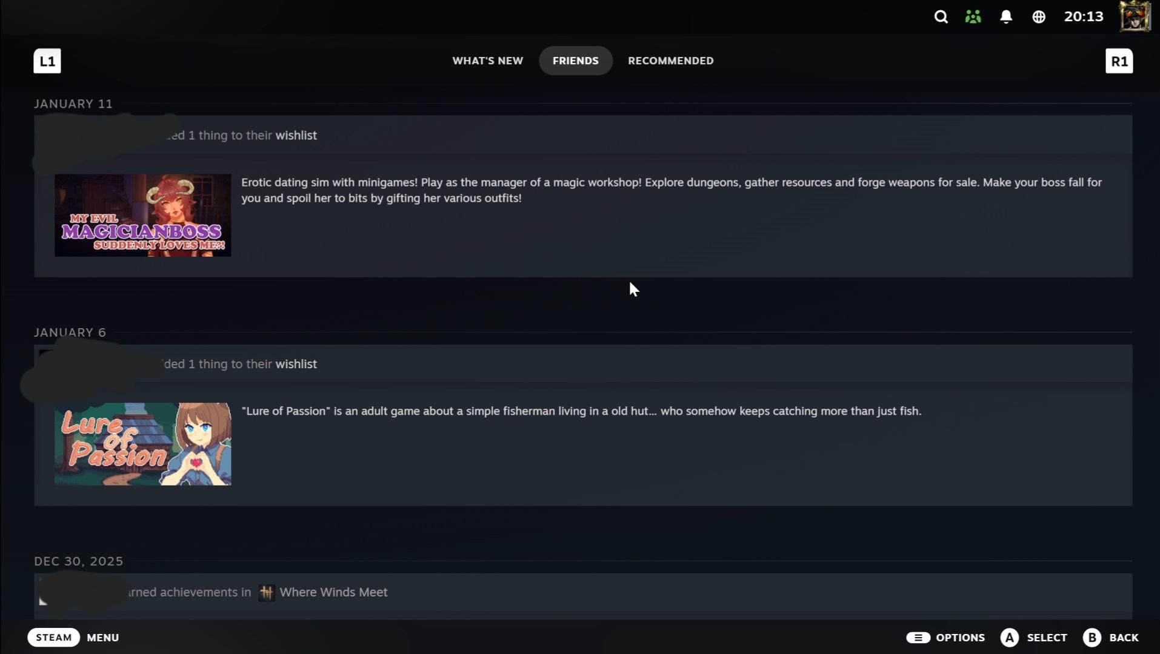
Task: Open the green friends icon
Action: [x=973, y=17]
